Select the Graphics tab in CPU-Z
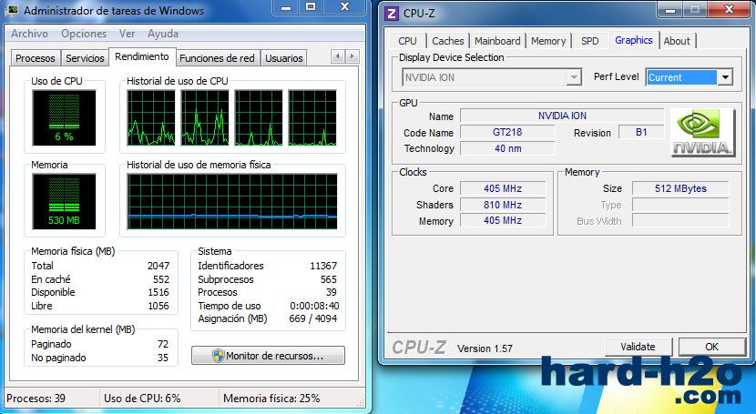 pos(634,40)
